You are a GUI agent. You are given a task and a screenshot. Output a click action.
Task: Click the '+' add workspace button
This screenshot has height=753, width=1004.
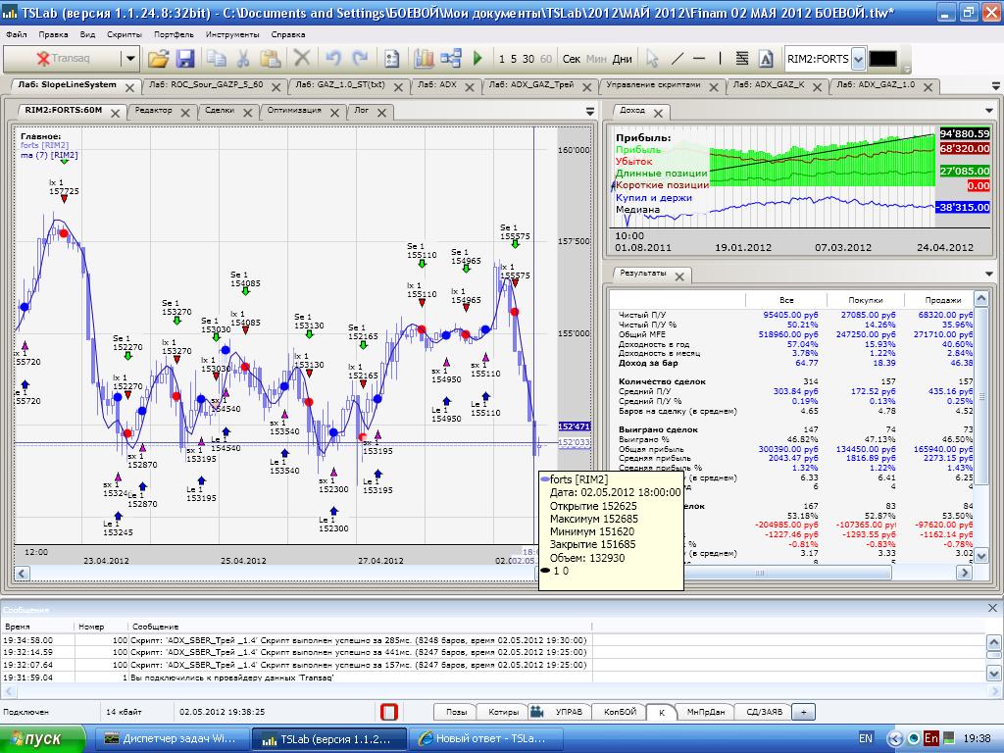[804, 712]
